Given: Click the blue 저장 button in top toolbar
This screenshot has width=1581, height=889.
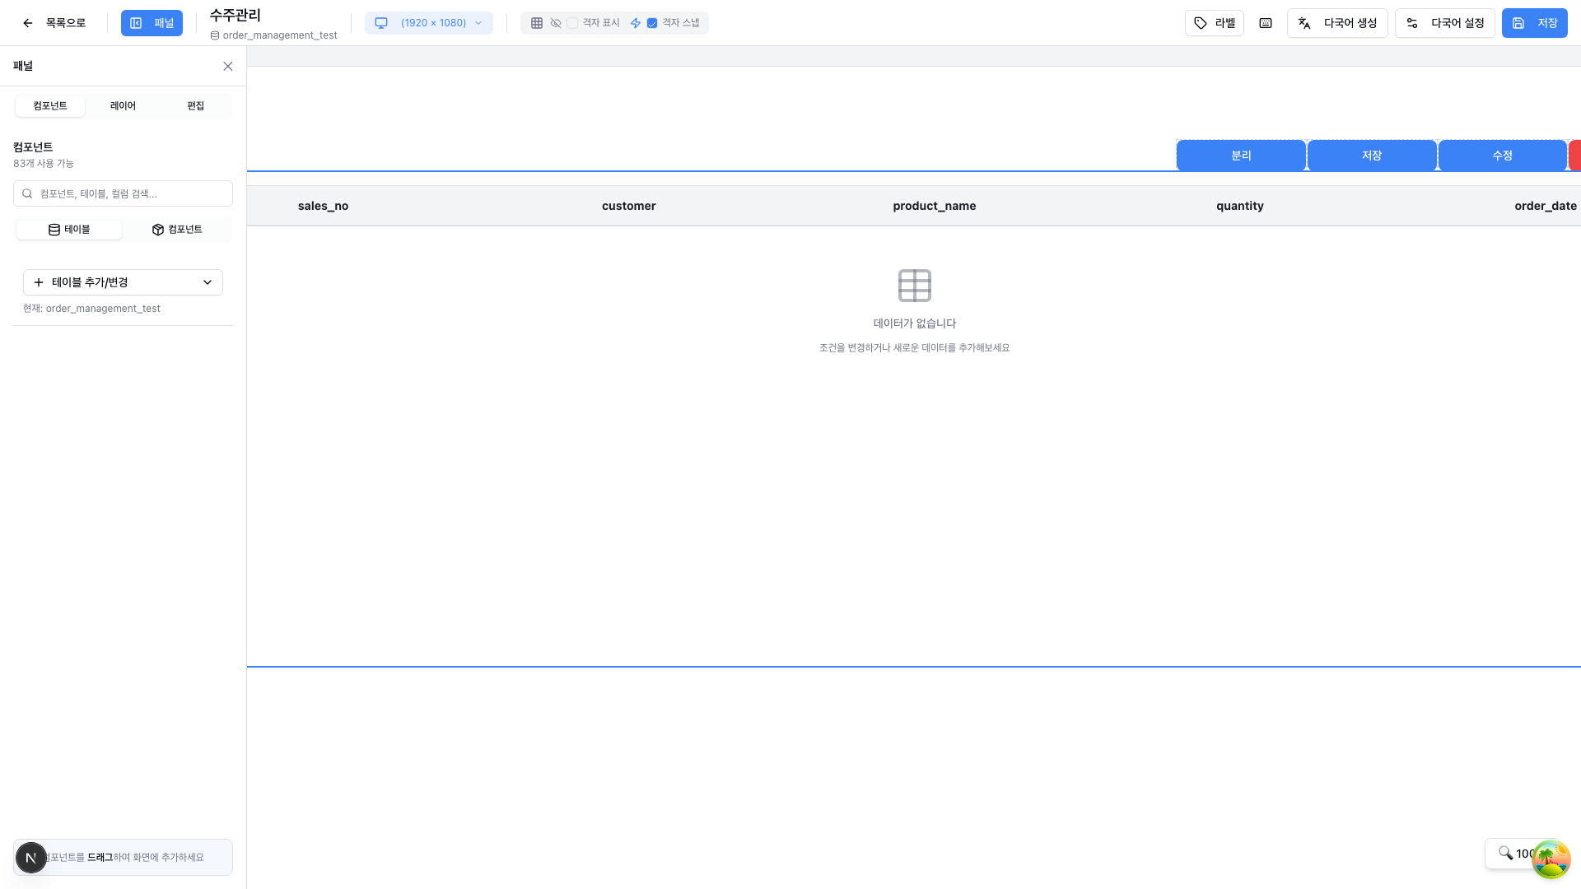Looking at the screenshot, I should [1534, 23].
